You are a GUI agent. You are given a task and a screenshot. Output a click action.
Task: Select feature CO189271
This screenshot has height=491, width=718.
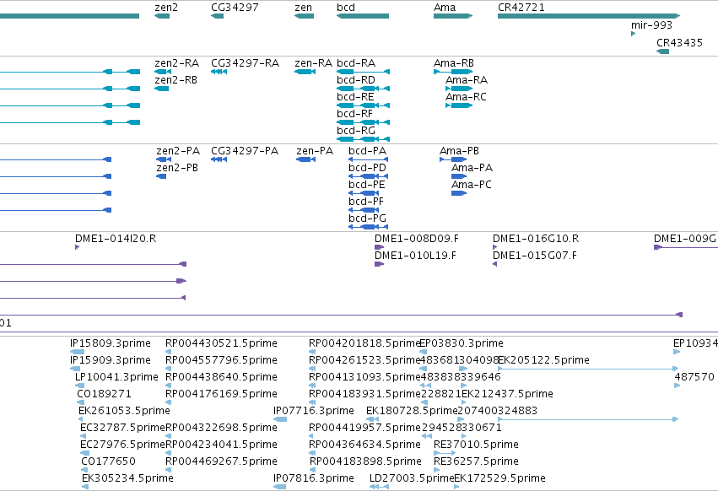[x=81, y=402]
